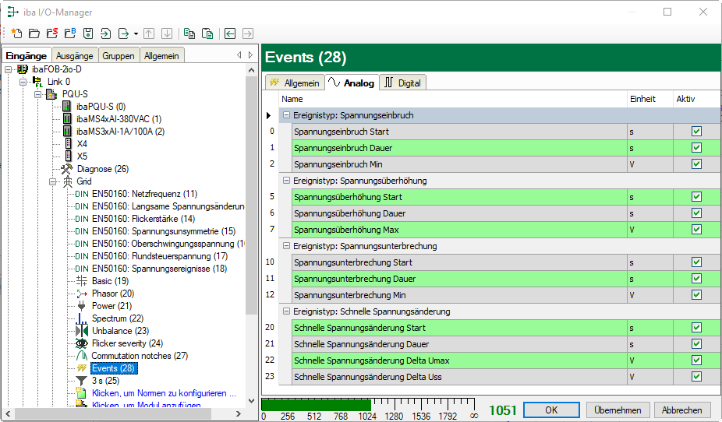
Task: Click the new configuration toolbar icon
Action: point(16,33)
